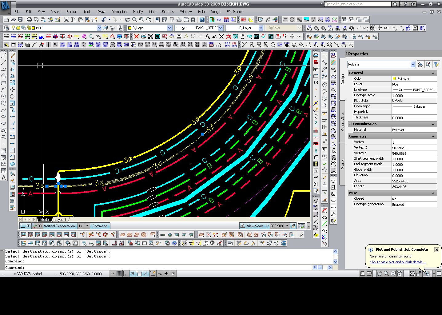Toggle Dynamic Input in the status bar

(x=160, y=273)
